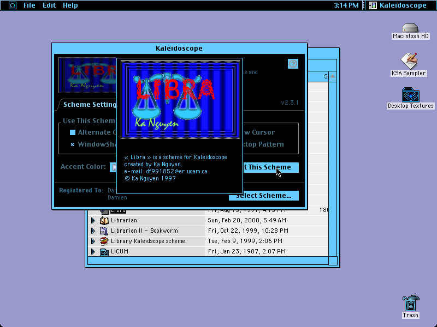
Task: Open the Accent Color swatch
Action: pos(113,167)
